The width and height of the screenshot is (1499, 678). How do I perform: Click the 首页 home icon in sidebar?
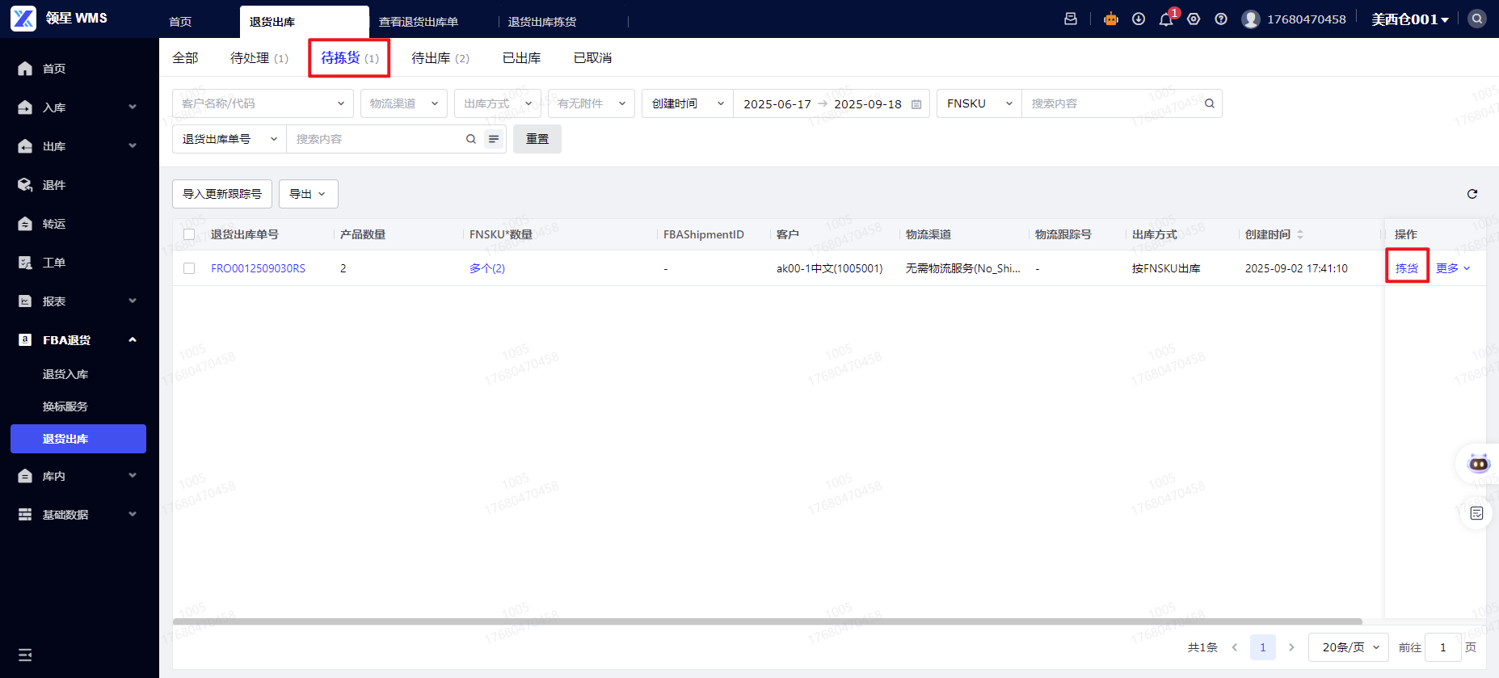25,69
